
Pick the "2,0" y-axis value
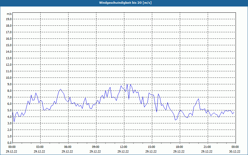click(x=10, y=130)
